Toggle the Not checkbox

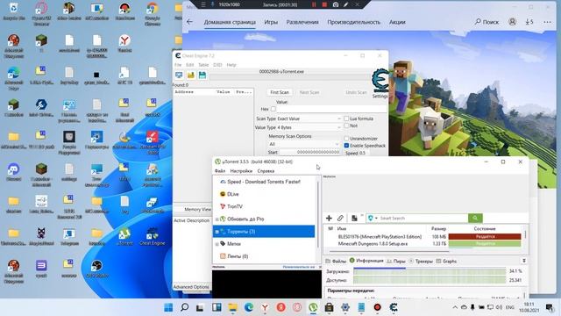(x=346, y=126)
